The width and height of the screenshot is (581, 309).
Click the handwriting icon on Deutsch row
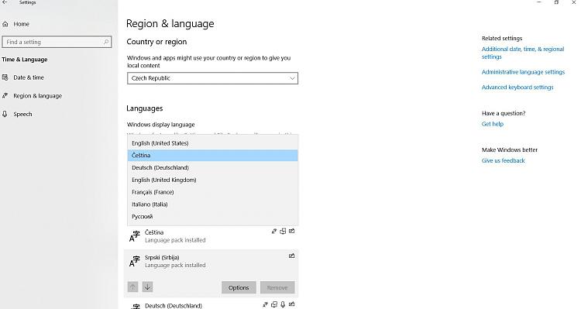point(291,304)
